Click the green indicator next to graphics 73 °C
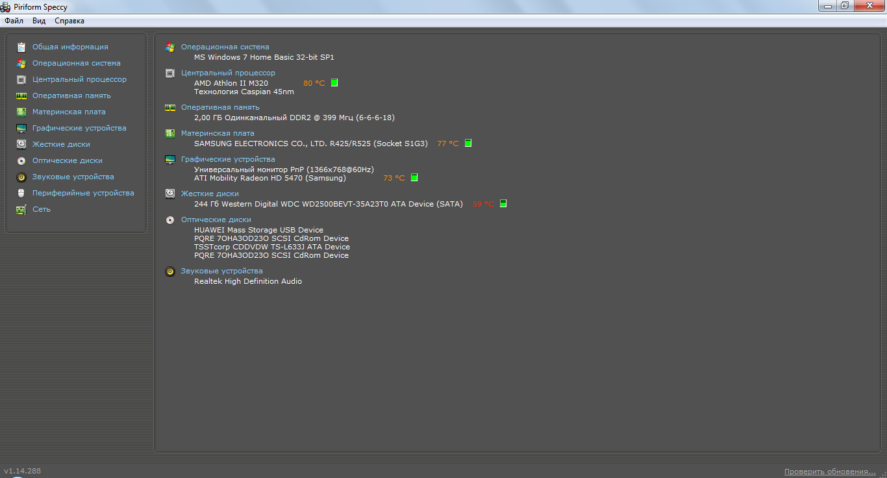Screen dimensions: 887x478 (414, 178)
